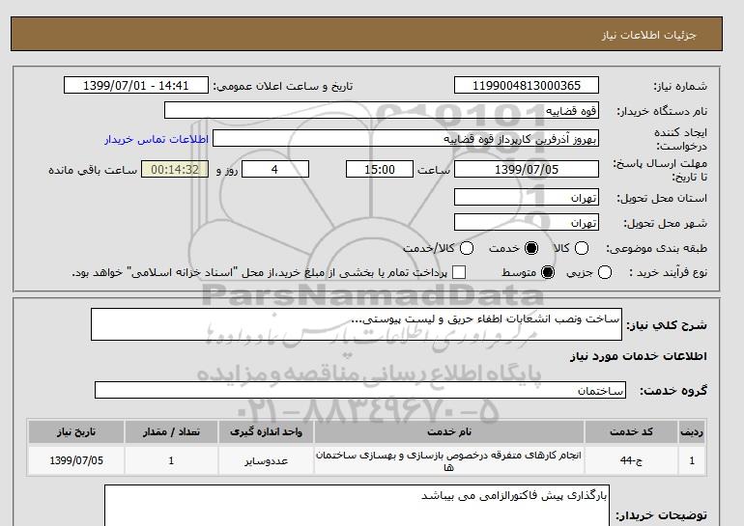Open the اطلاعات تماس خریدار link

click(157, 139)
